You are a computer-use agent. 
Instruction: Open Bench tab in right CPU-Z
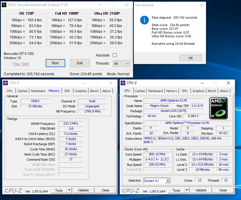[212, 91]
